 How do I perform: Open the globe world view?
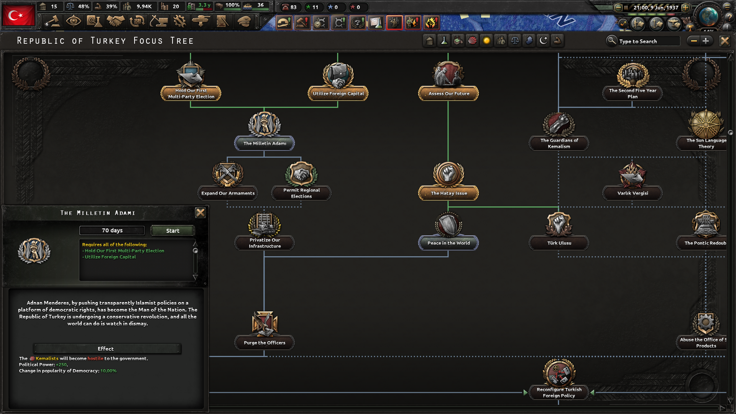click(708, 16)
